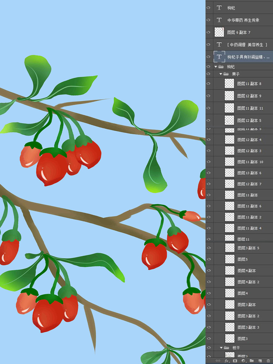Click the link layers icon
The image size is (273, 364).
(x=218, y=361)
